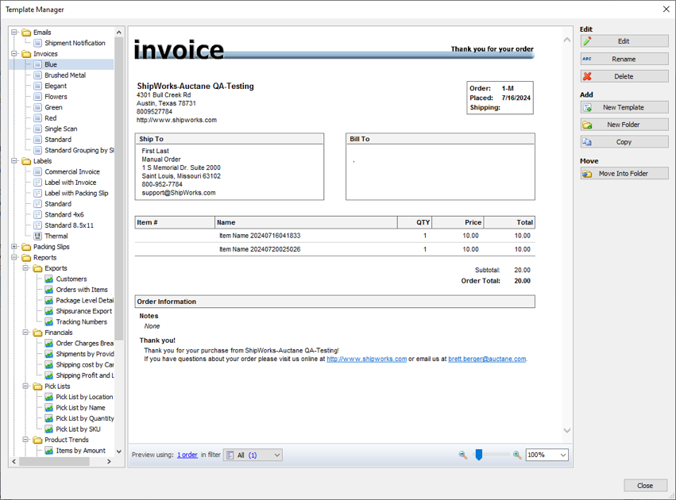Click the Rename template button
Screen dimensions: 676x500
624,59
